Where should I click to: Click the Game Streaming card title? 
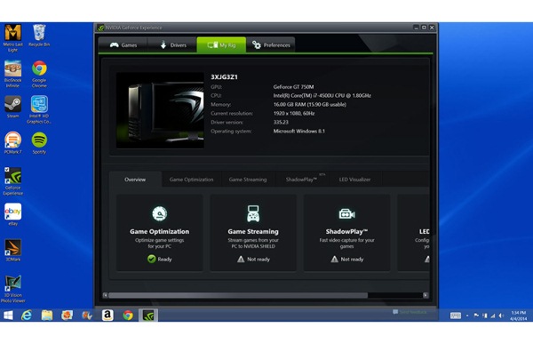click(253, 231)
